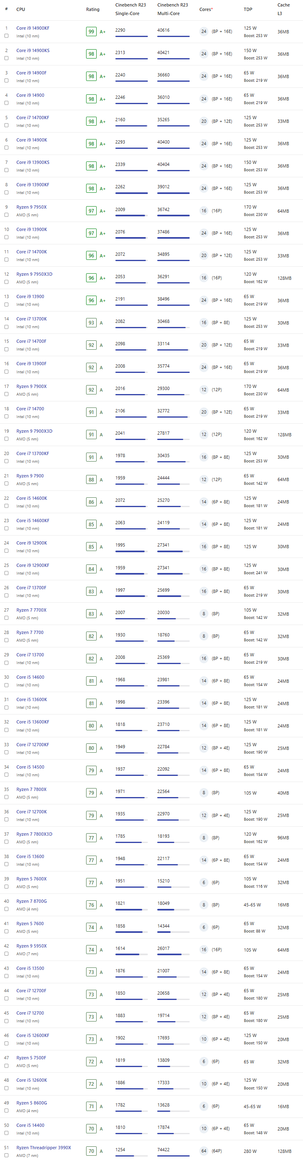Click the multi-core score bar for Ryzen 9 7950X

173,216
